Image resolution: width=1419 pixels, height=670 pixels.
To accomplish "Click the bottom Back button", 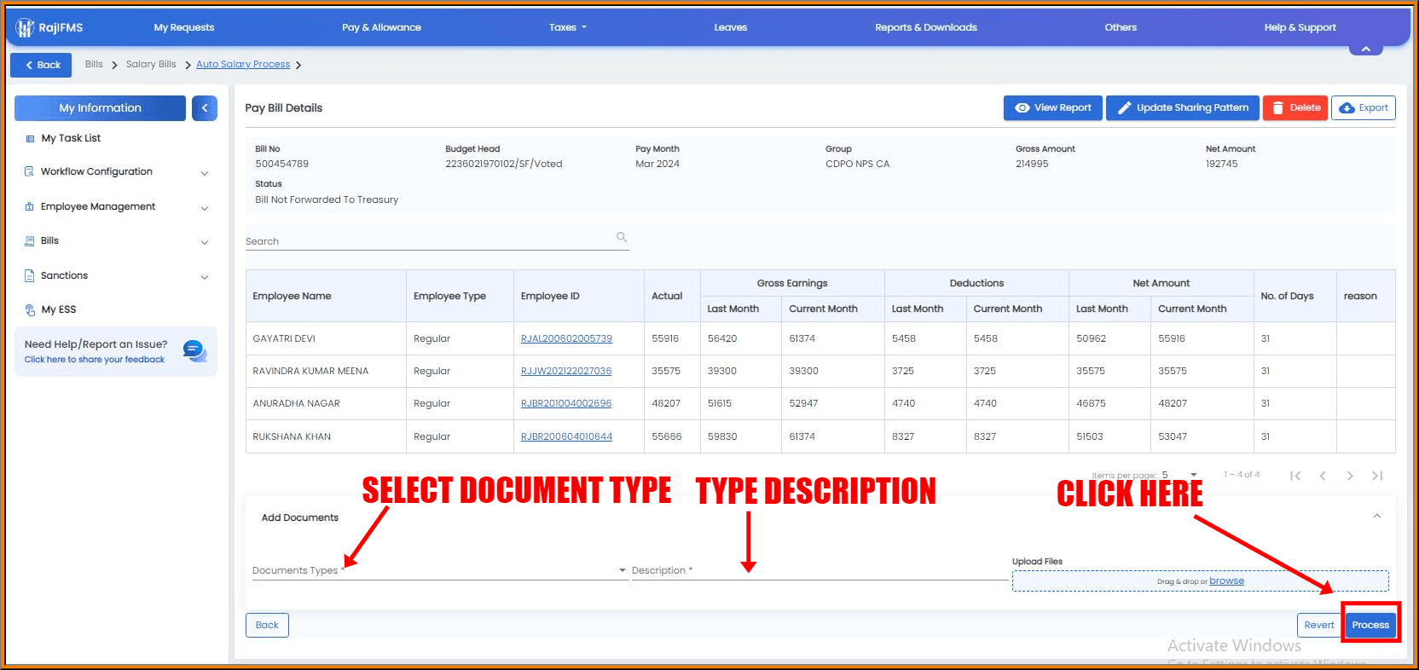I will click(x=267, y=625).
